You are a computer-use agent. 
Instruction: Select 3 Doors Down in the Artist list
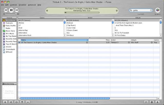coord(89,30)
